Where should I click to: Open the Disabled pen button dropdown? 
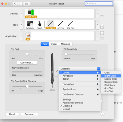tap(80, 69)
